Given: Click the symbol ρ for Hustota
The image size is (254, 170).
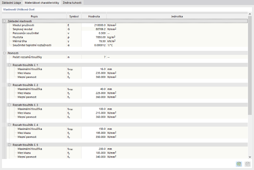Looking at the screenshot, I should coord(69,37).
